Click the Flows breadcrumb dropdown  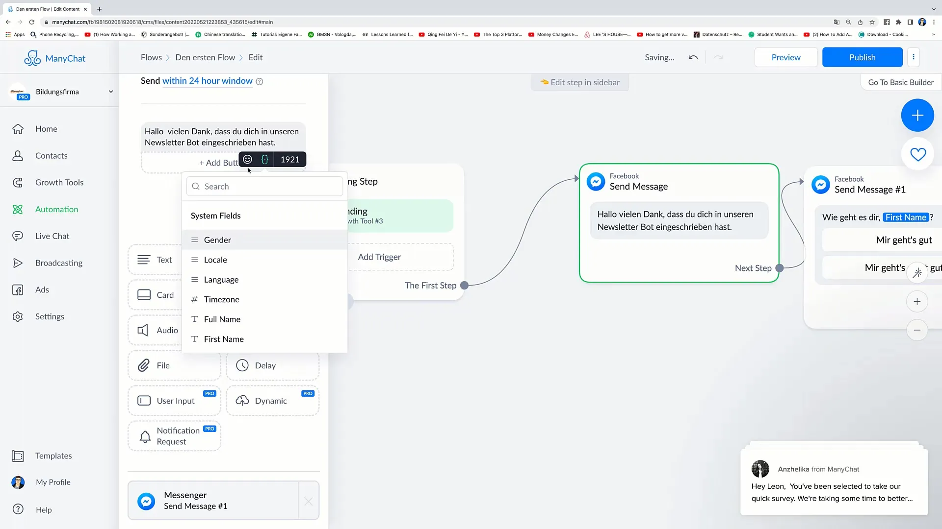coord(152,57)
